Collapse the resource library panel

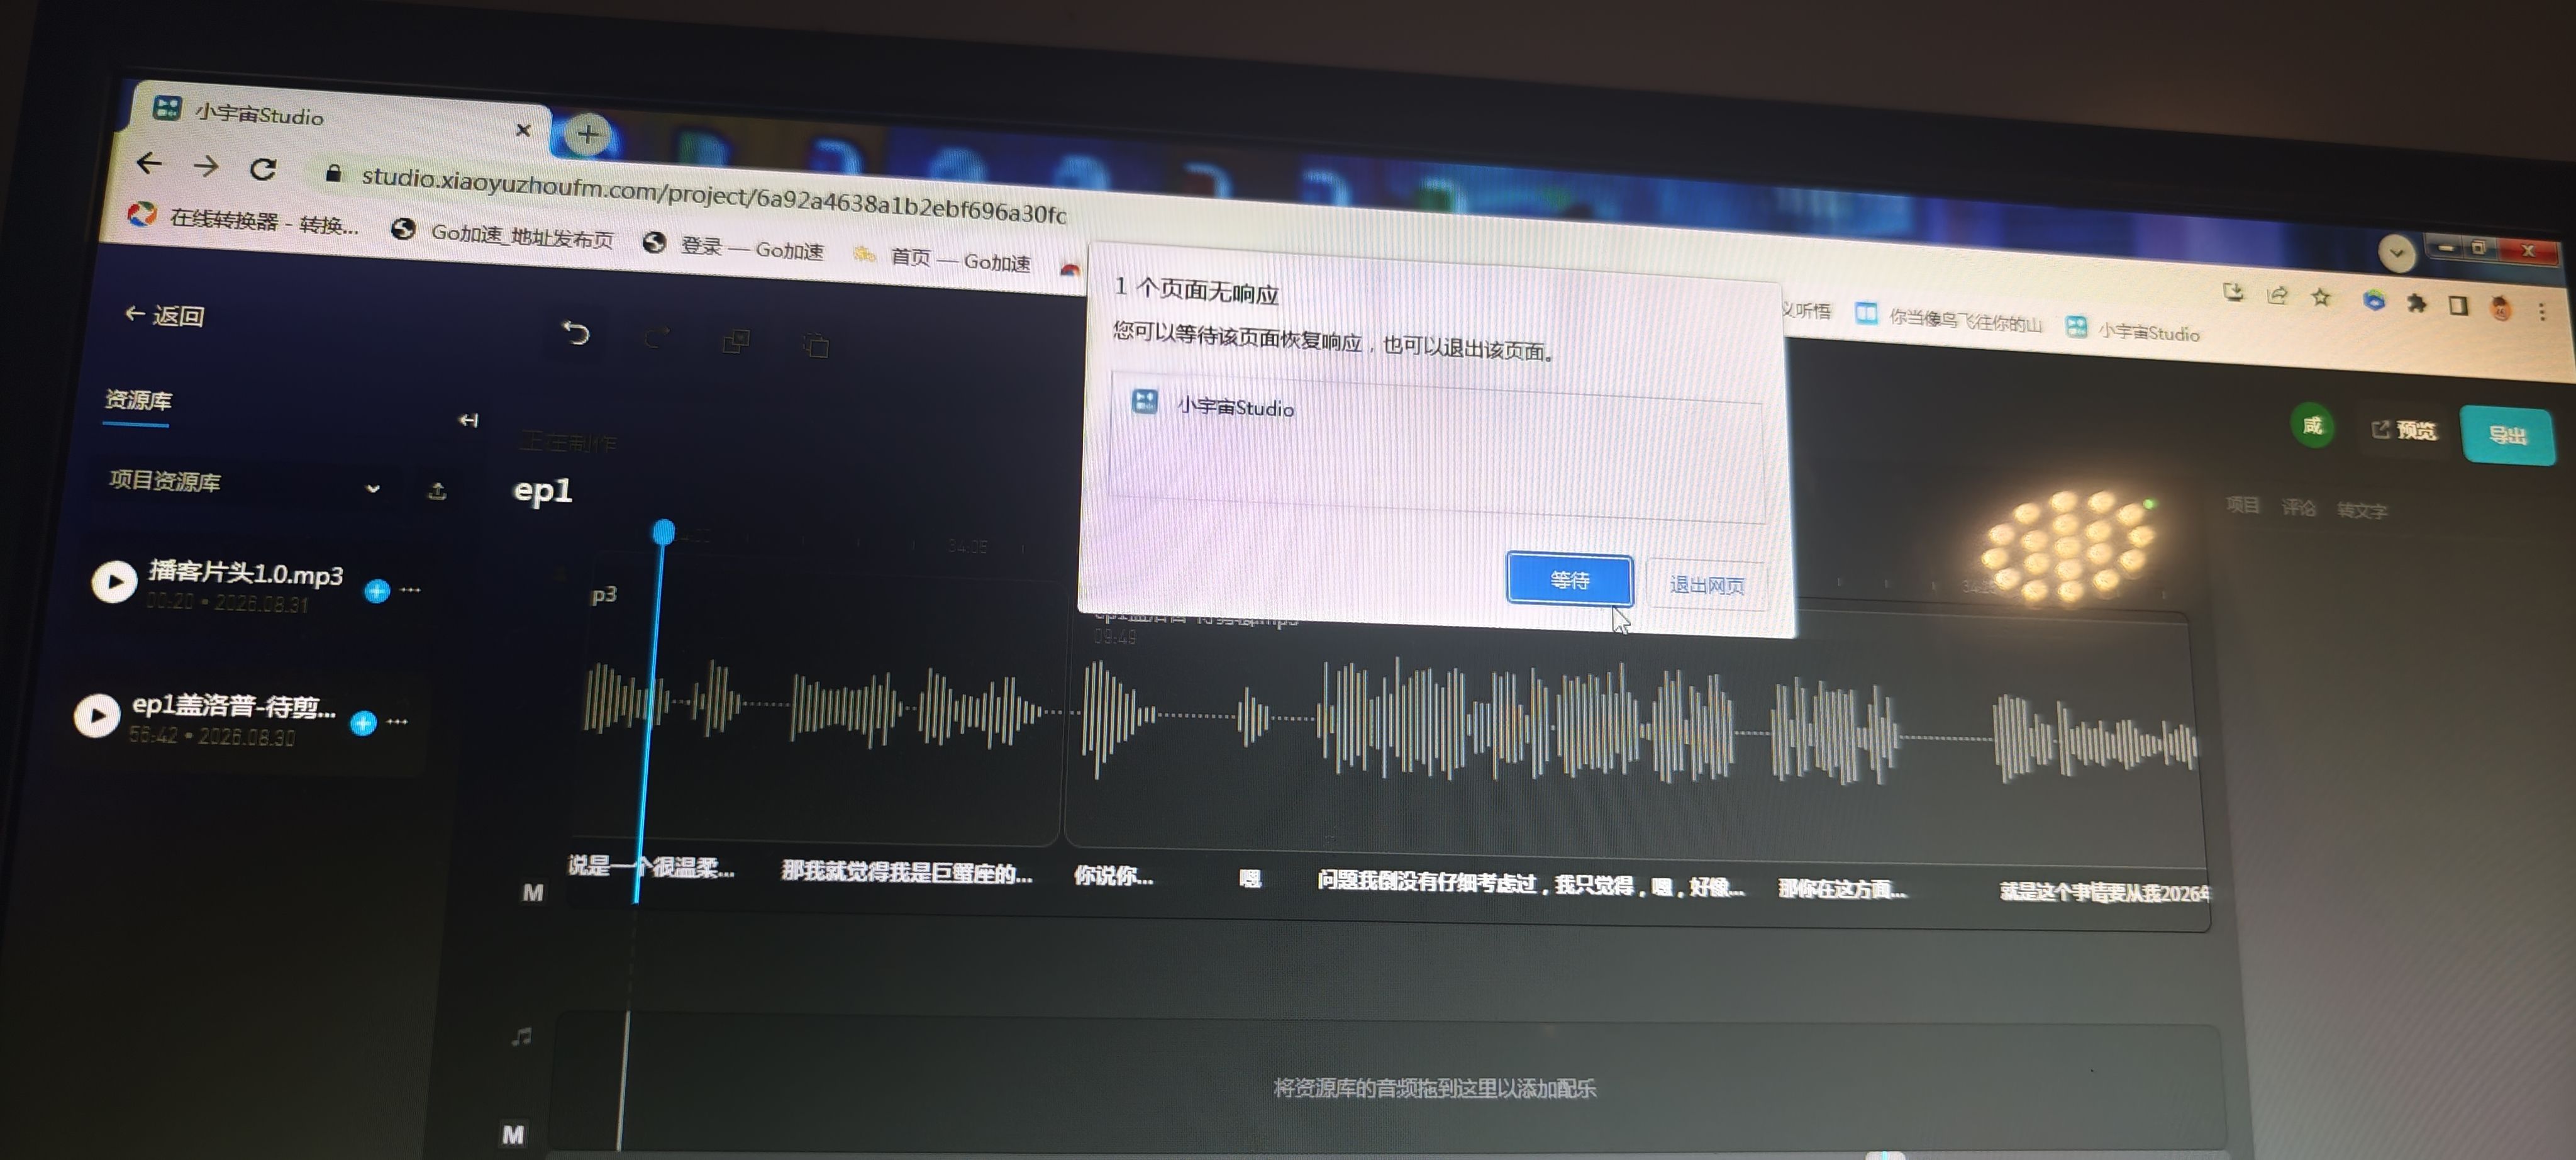(x=468, y=420)
